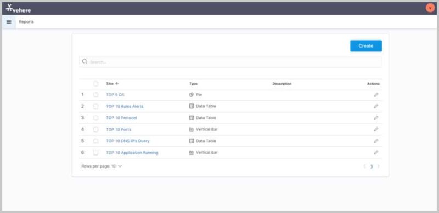Edit the TOP 5 OS report
Screen dimensions: 439x213
tap(376, 95)
